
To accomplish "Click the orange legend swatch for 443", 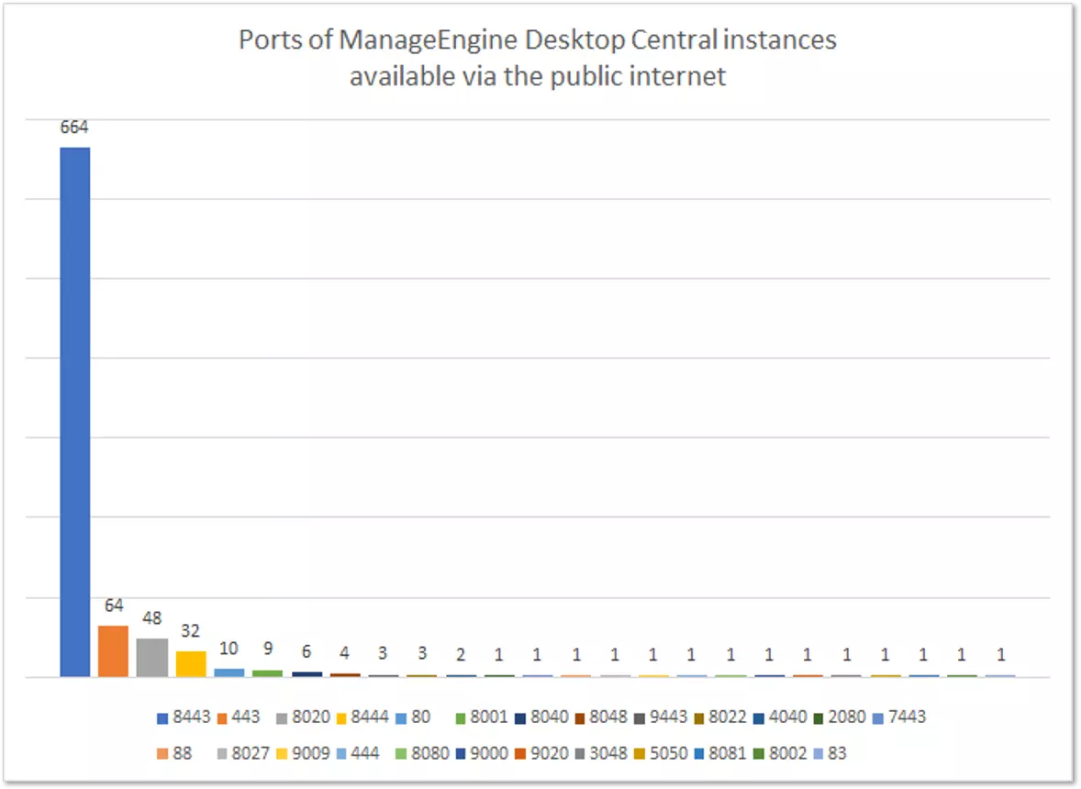I will [222, 718].
